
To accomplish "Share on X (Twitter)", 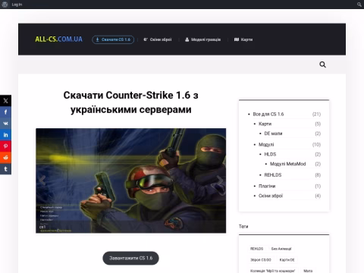I will [x=5, y=101].
